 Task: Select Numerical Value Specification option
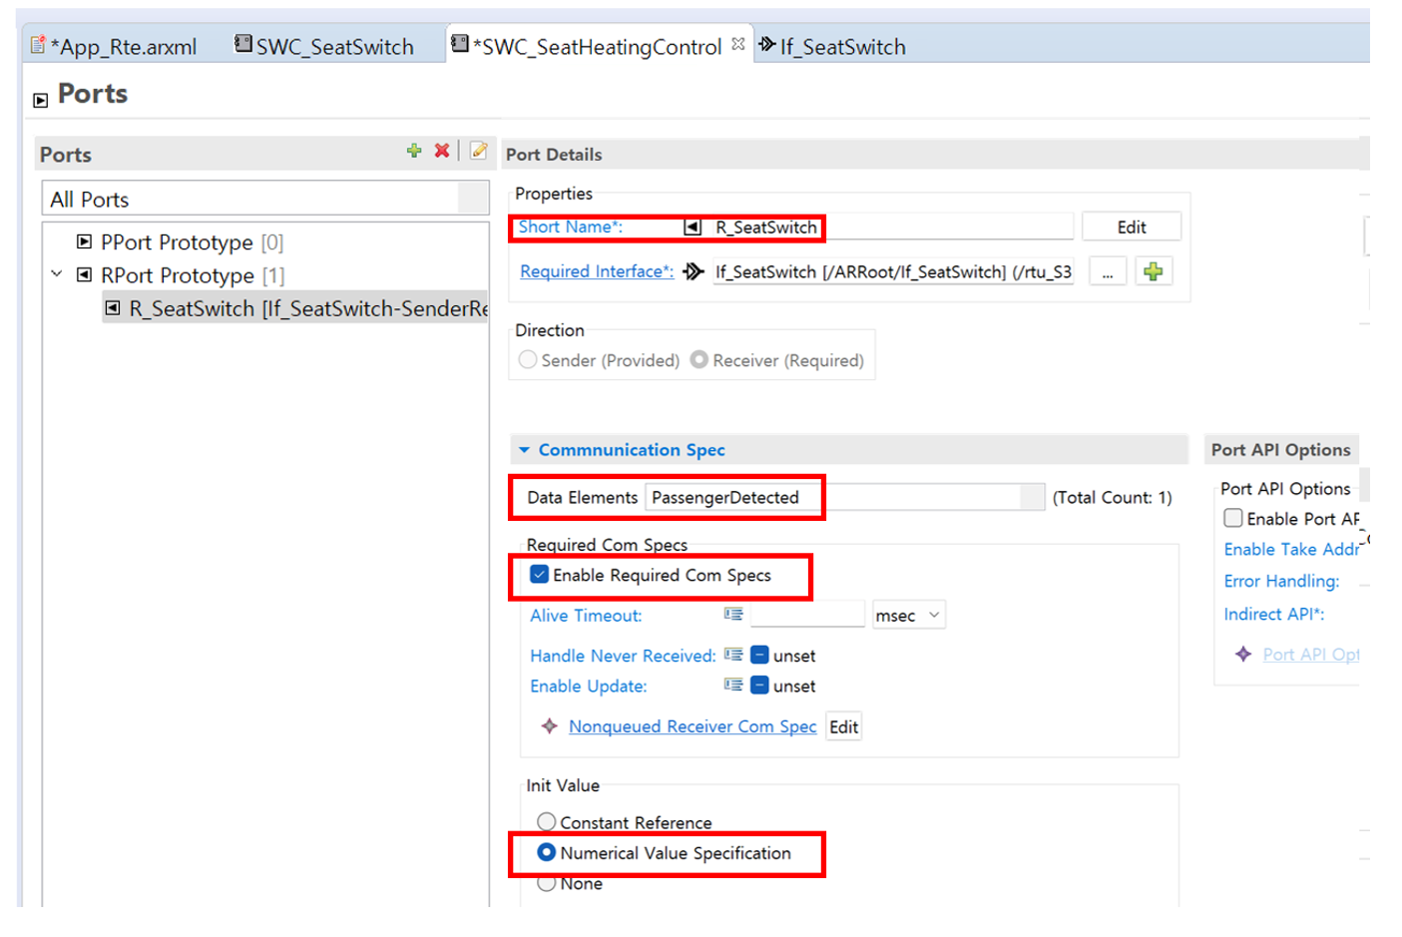(x=547, y=853)
